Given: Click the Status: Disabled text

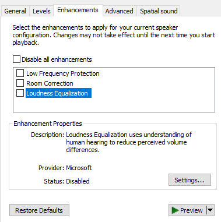Looking at the screenshot, I should click(x=66, y=181).
